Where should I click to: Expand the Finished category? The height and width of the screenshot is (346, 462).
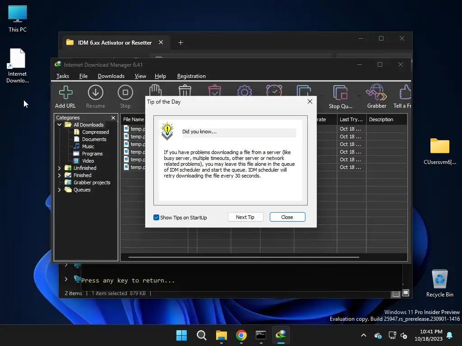[x=59, y=175]
